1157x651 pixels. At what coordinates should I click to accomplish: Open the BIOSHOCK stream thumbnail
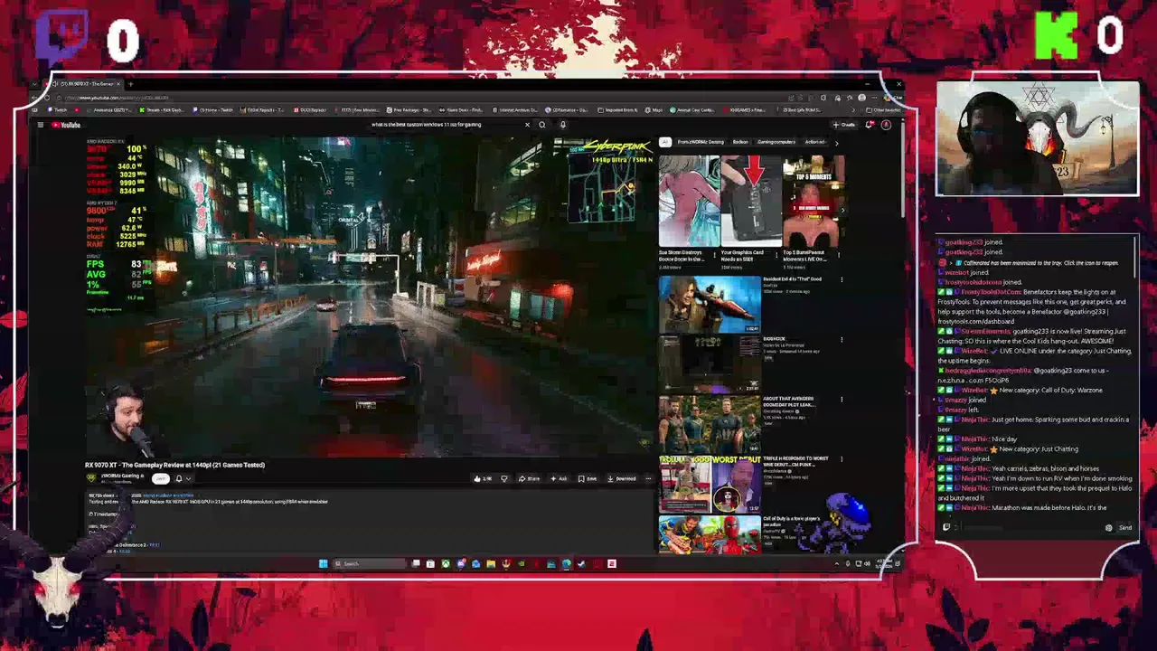710,364
